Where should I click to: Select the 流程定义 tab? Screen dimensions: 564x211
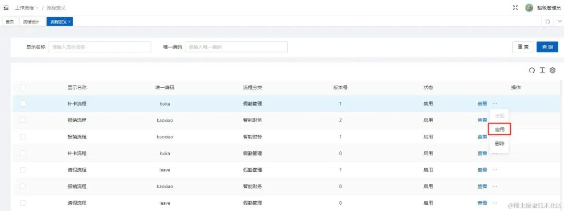[58, 21]
